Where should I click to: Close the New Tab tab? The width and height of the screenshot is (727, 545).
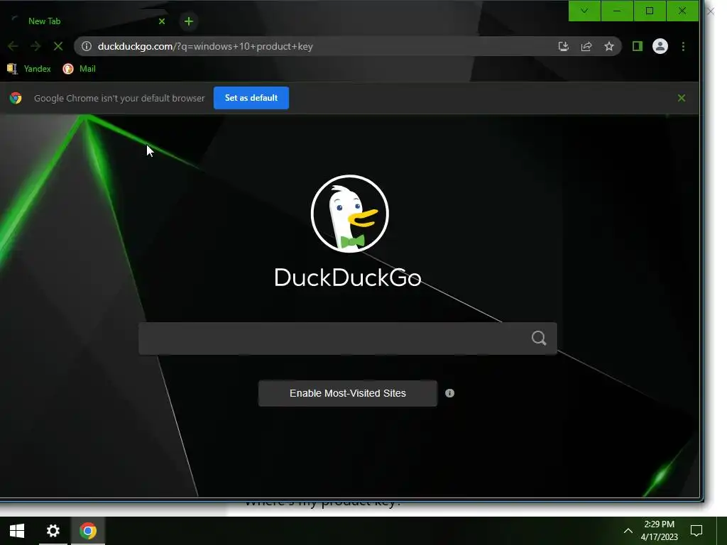coord(162,21)
